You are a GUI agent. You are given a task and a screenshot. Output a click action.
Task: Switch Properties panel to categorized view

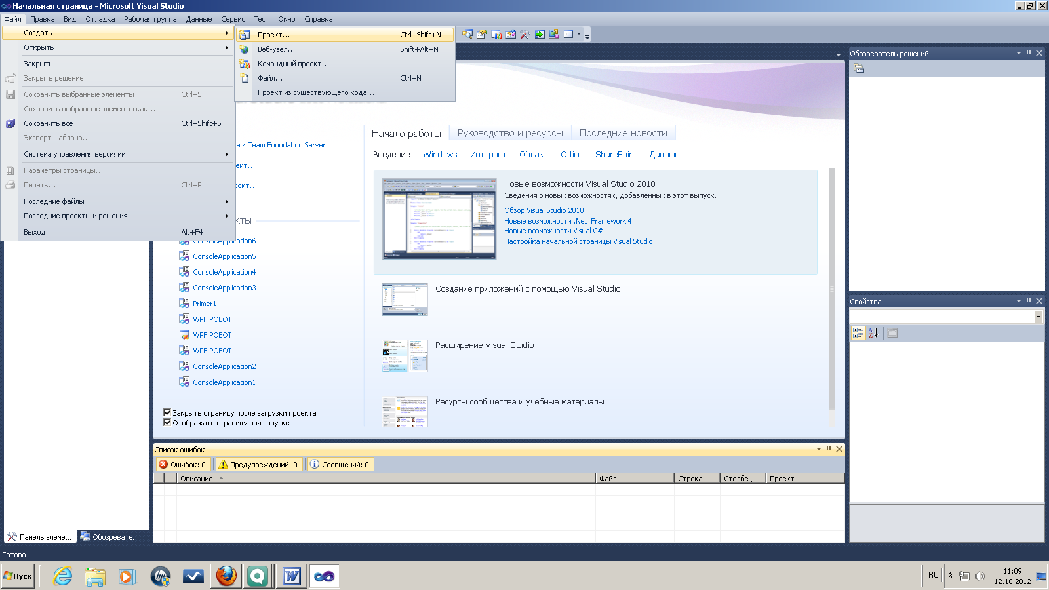(858, 333)
